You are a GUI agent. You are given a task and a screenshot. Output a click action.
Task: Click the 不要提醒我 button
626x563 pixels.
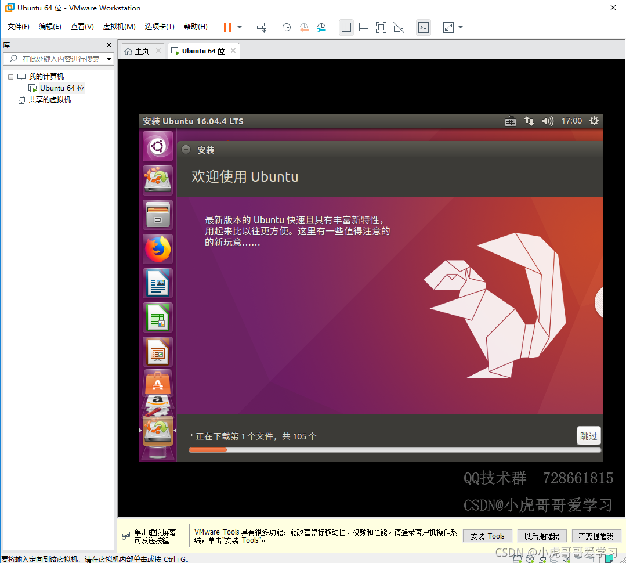pos(596,536)
